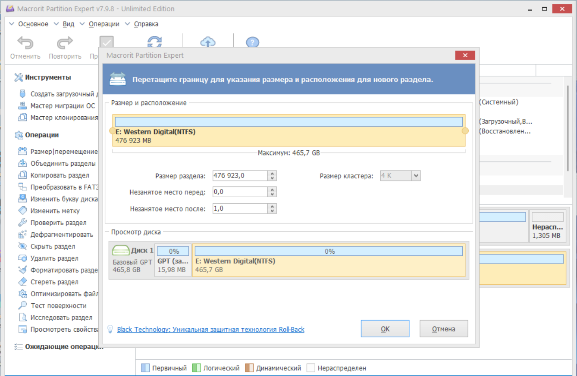Click the Отмена button
The width and height of the screenshot is (577, 376).
[444, 329]
